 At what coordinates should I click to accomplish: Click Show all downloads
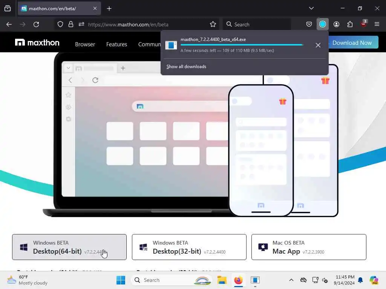(186, 67)
